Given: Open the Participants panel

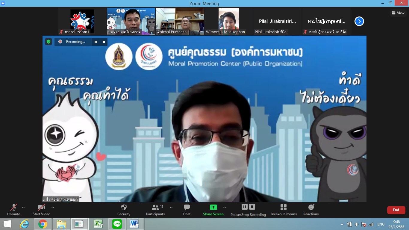Looking at the screenshot, I should pyautogui.click(x=155, y=210).
